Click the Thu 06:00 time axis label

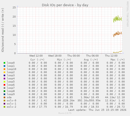[92, 56]
